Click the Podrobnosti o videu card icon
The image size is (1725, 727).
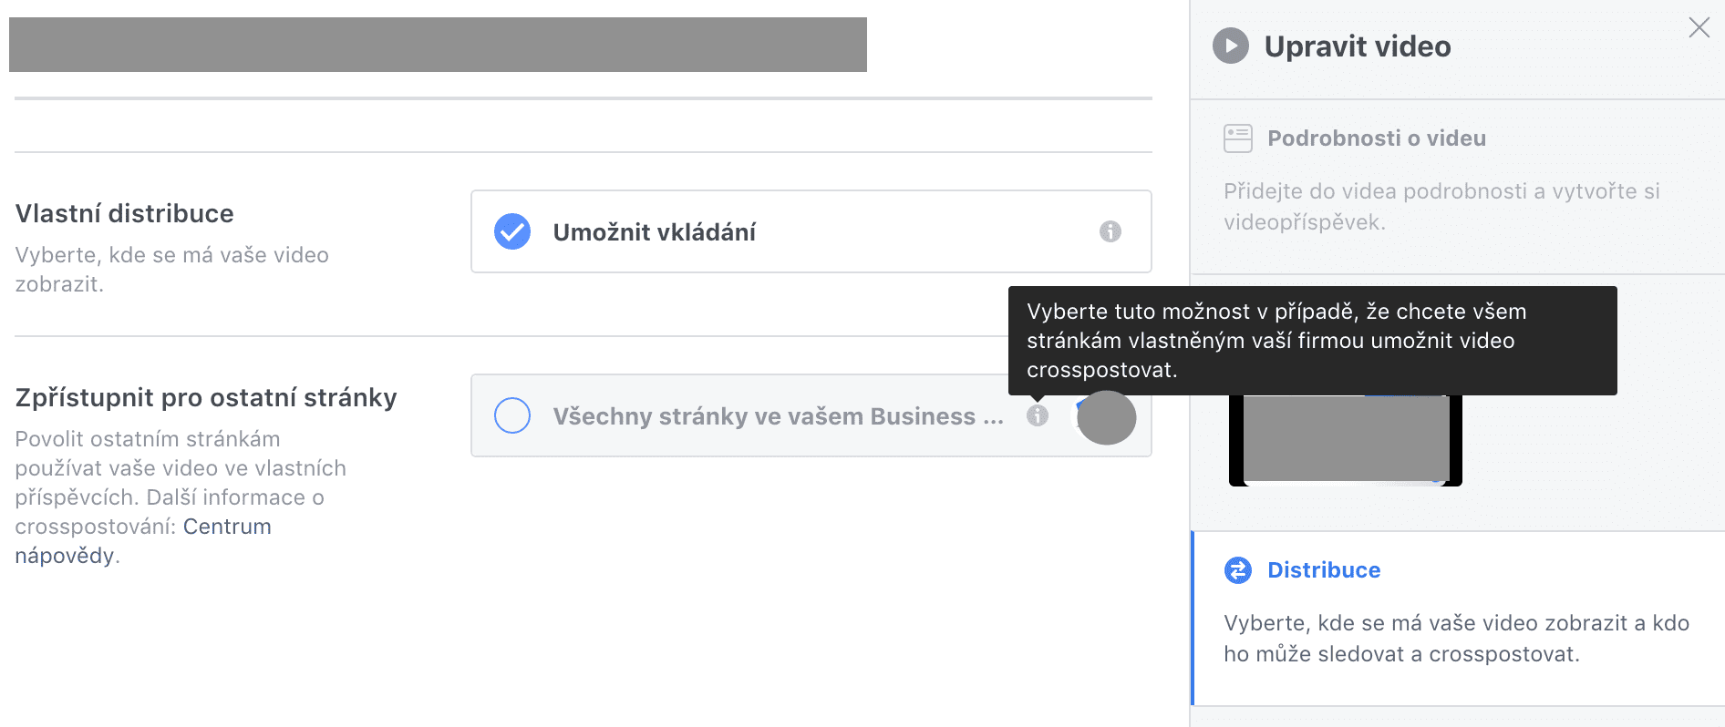tap(1237, 138)
